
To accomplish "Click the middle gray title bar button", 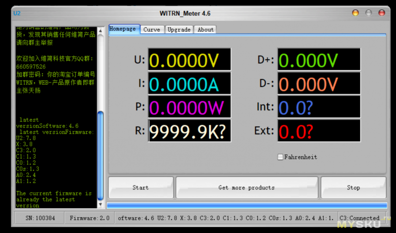I will 368,13.
